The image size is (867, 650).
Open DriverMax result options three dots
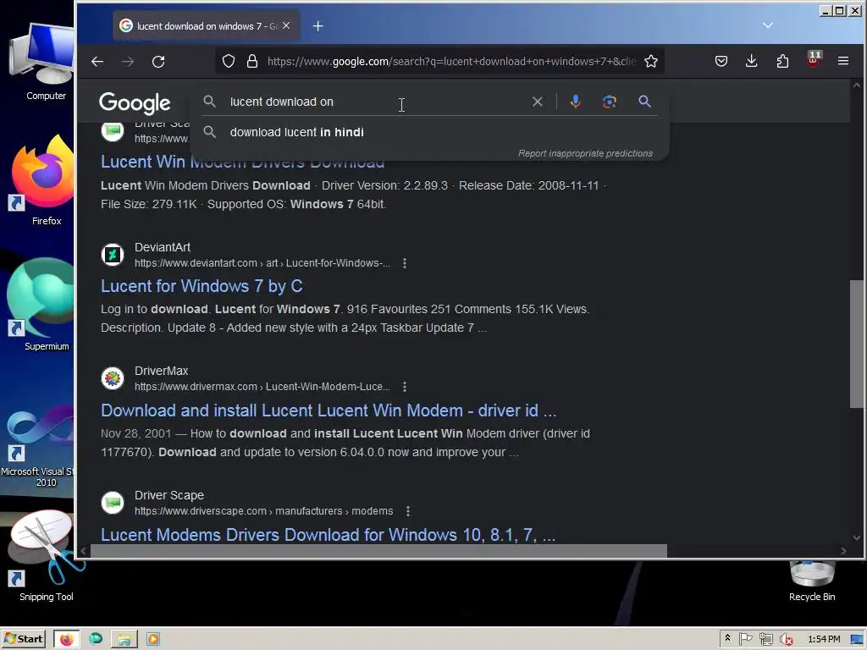[405, 387]
